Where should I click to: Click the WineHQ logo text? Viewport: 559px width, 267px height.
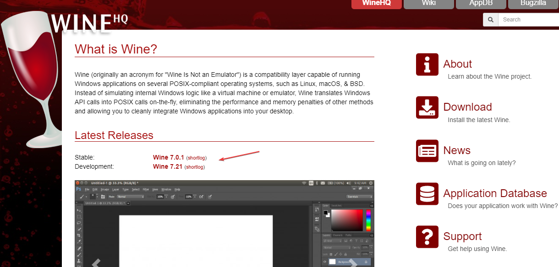click(x=89, y=23)
